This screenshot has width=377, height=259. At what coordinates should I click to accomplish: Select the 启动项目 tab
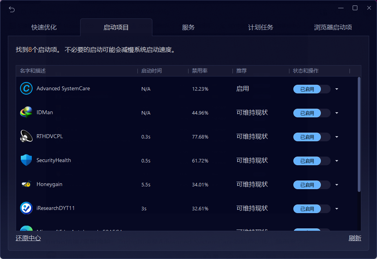(x=116, y=27)
